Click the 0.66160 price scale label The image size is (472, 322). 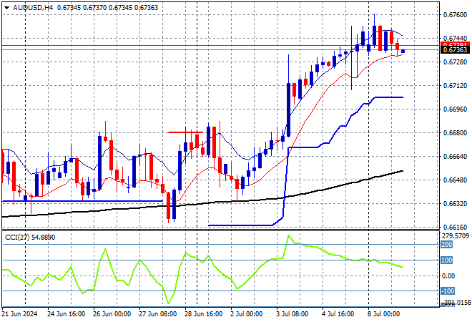[x=455, y=228]
